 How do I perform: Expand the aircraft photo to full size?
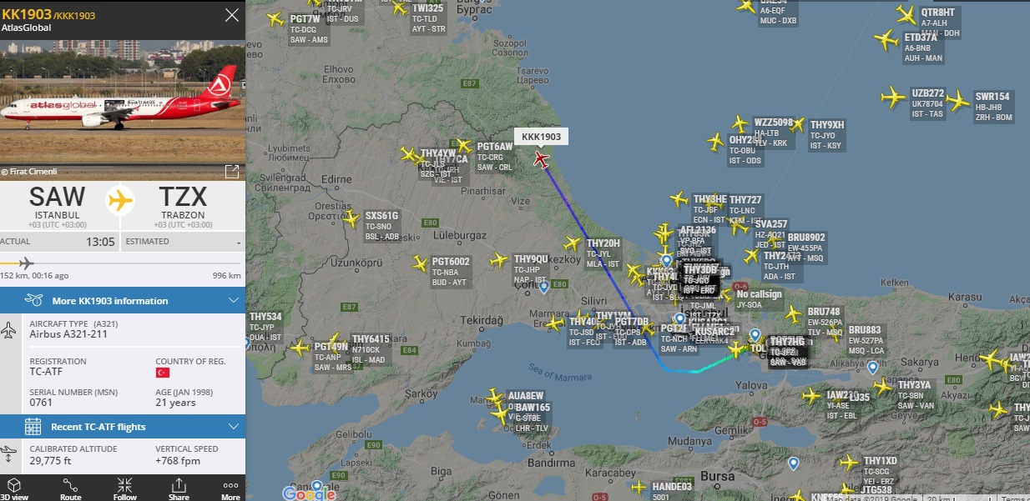(x=232, y=171)
